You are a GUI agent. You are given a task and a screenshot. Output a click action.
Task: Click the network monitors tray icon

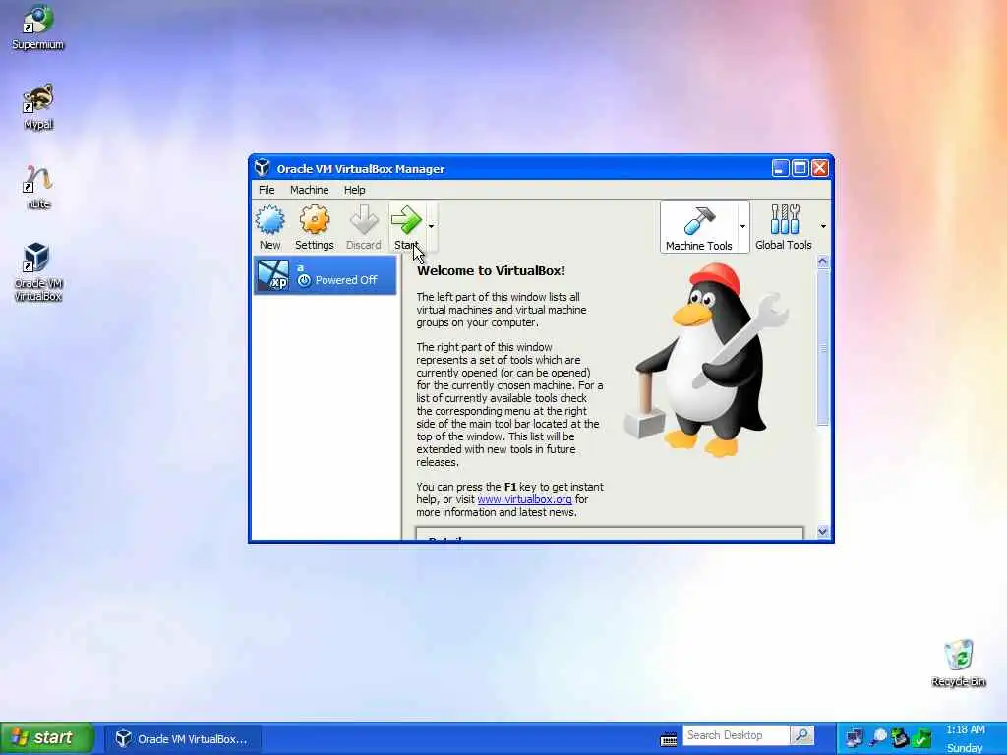pyautogui.click(x=855, y=738)
